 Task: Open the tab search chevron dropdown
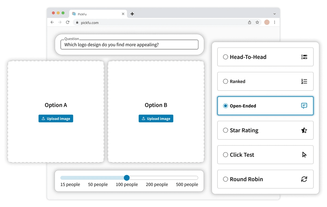274,14
